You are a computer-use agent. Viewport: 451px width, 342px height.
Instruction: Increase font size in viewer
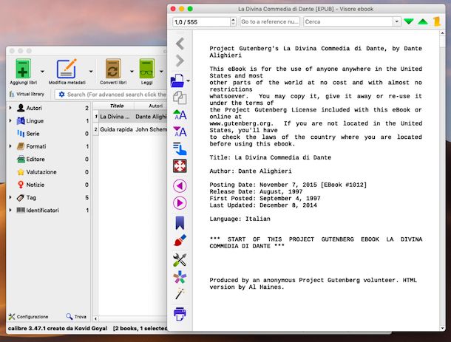coord(180,115)
